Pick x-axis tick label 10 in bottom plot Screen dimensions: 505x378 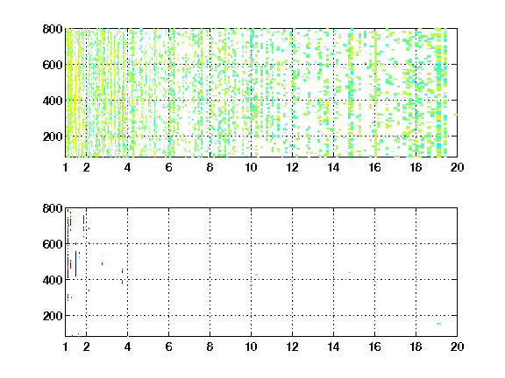[x=252, y=346]
